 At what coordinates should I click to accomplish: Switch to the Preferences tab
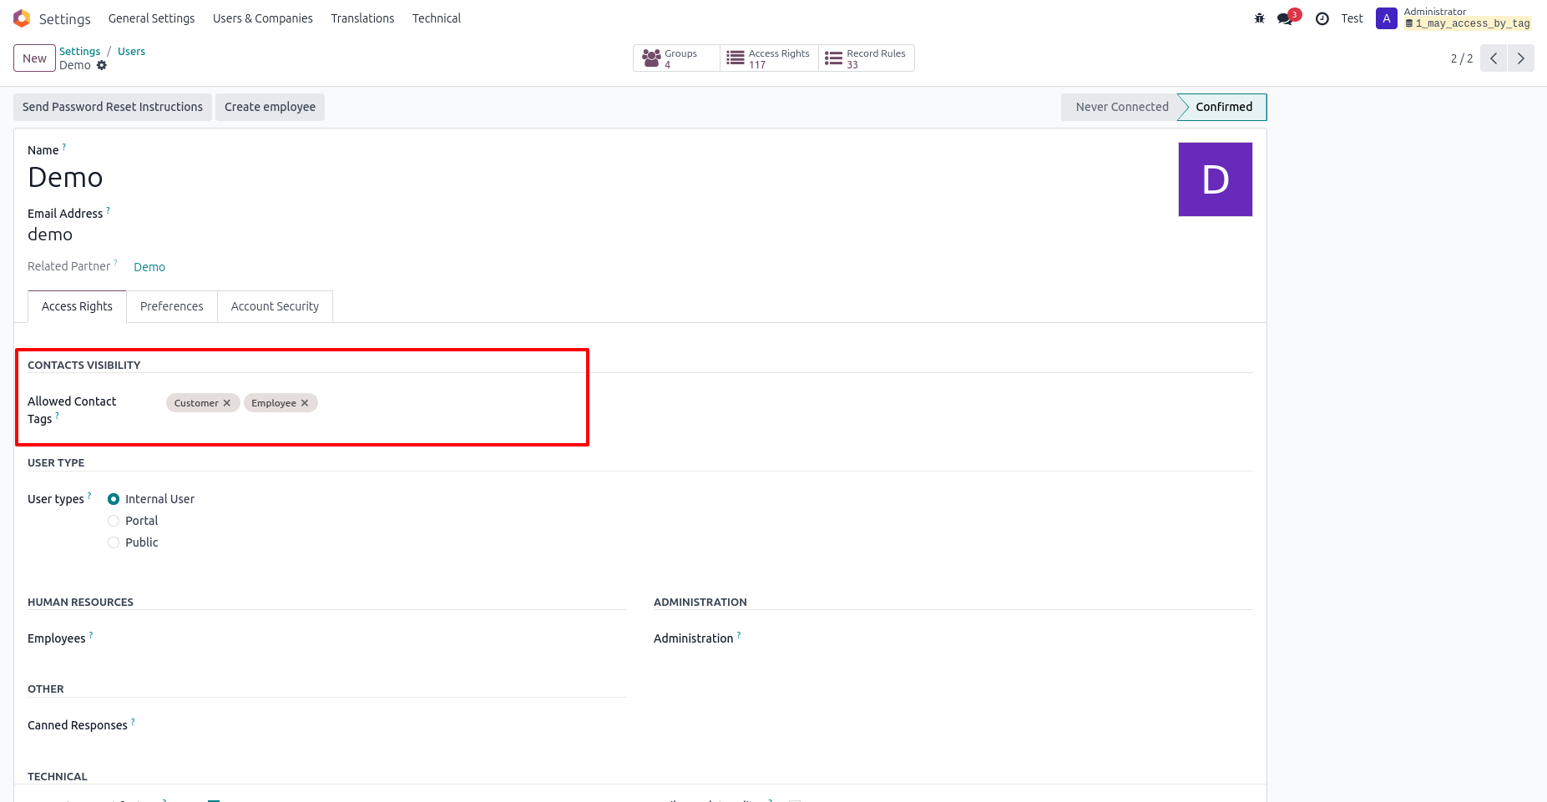coord(171,306)
